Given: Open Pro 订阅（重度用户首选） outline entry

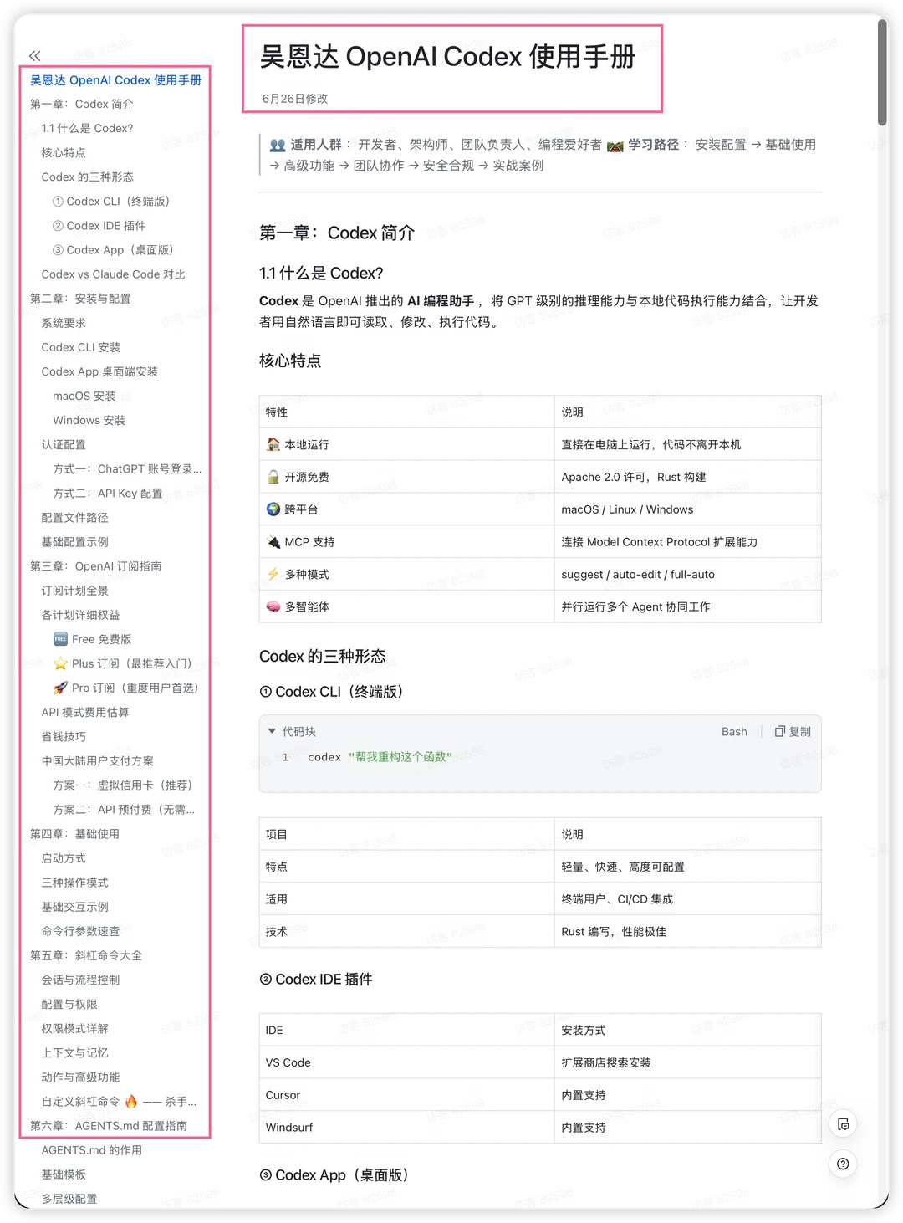Looking at the screenshot, I should (125, 688).
